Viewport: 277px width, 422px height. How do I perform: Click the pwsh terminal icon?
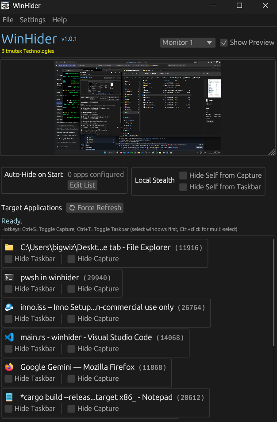pos(9,277)
